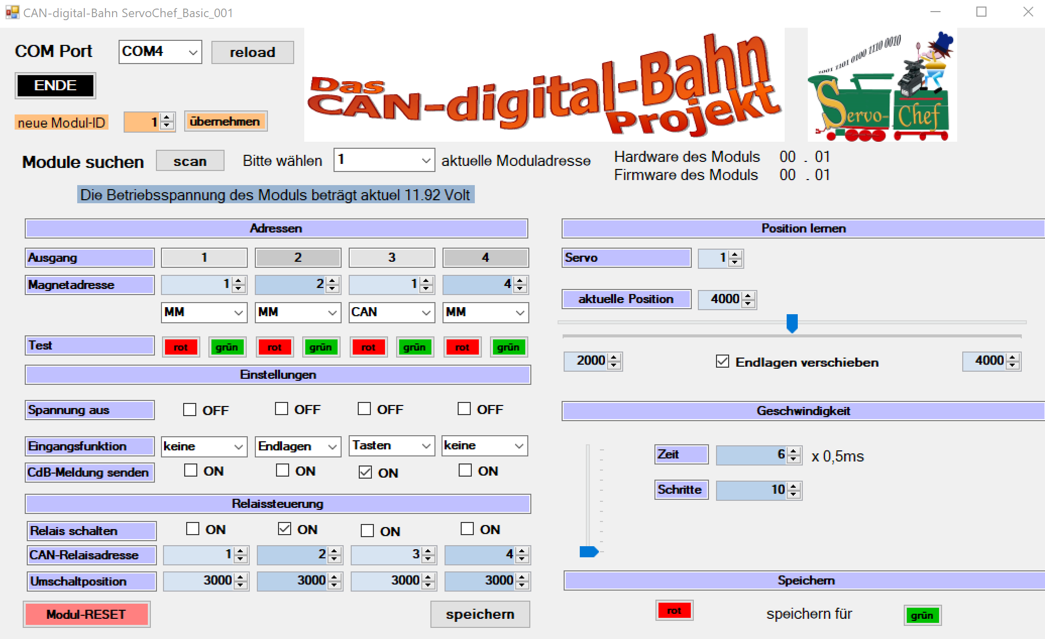Open the CAN protocol dropdown of output 3
1045x639 pixels.
392,312
